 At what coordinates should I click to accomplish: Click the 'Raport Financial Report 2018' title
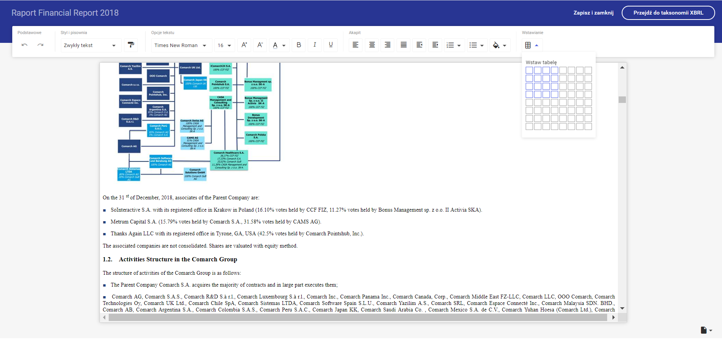[x=65, y=13]
